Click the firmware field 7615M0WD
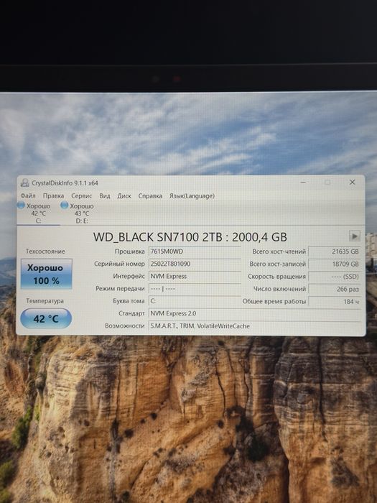377x503 pixels. 195,251
